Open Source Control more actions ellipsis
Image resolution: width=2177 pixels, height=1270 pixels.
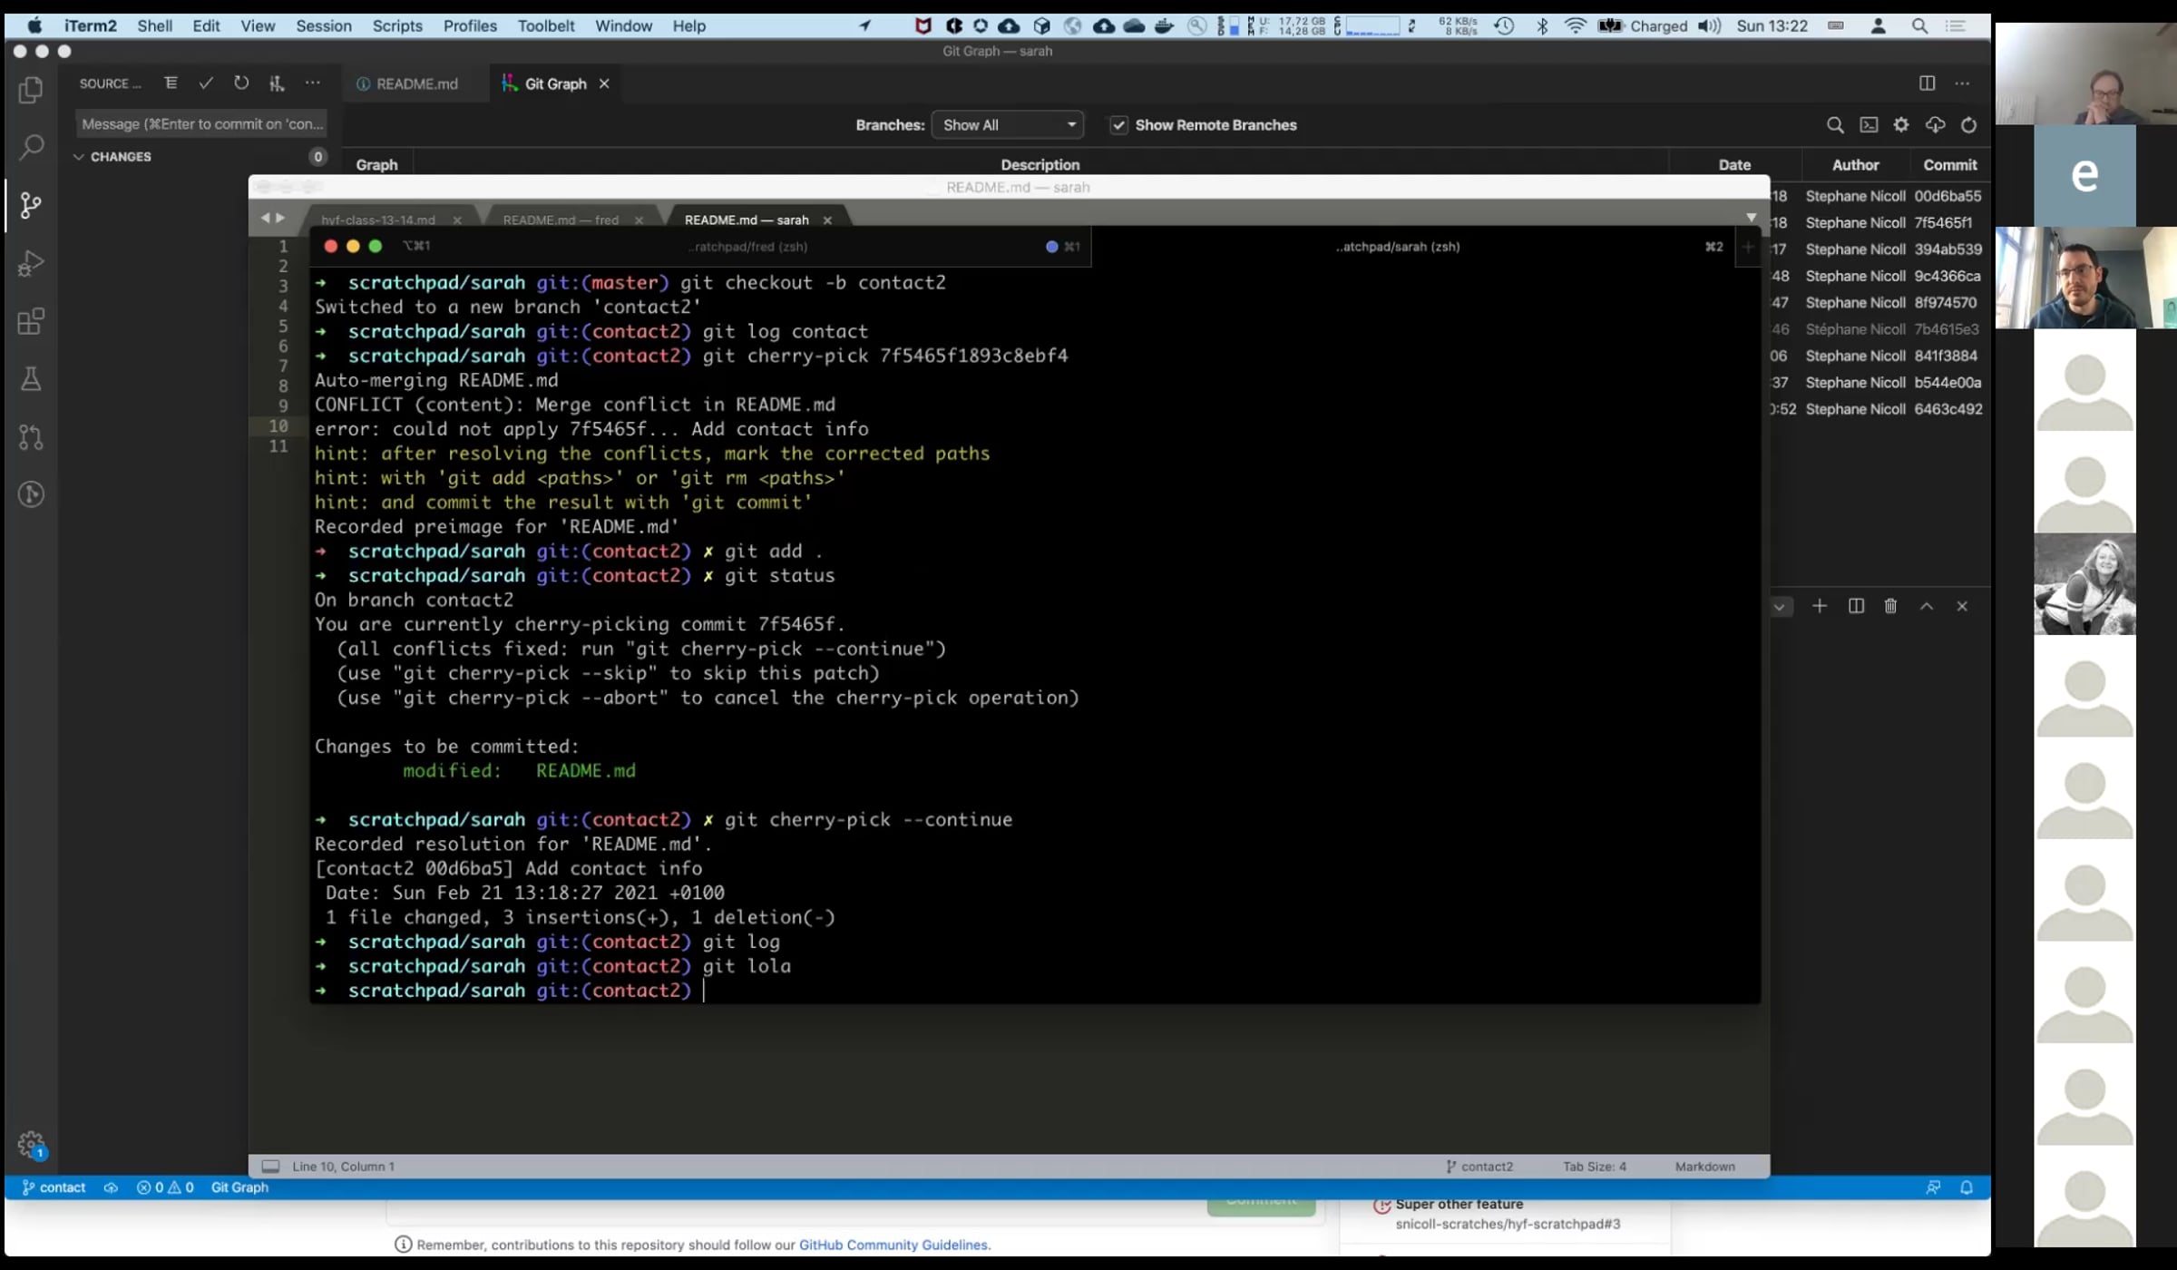pyautogui.click(x=312, y=83)
